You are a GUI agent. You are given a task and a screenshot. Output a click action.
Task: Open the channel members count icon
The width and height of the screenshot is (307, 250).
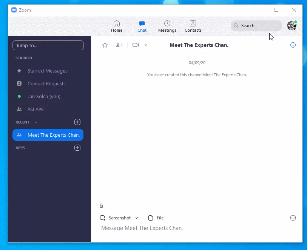pos(119,45)
